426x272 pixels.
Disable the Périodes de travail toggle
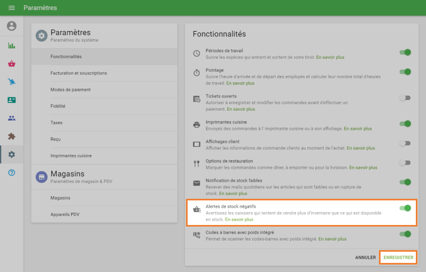[405, 52]
